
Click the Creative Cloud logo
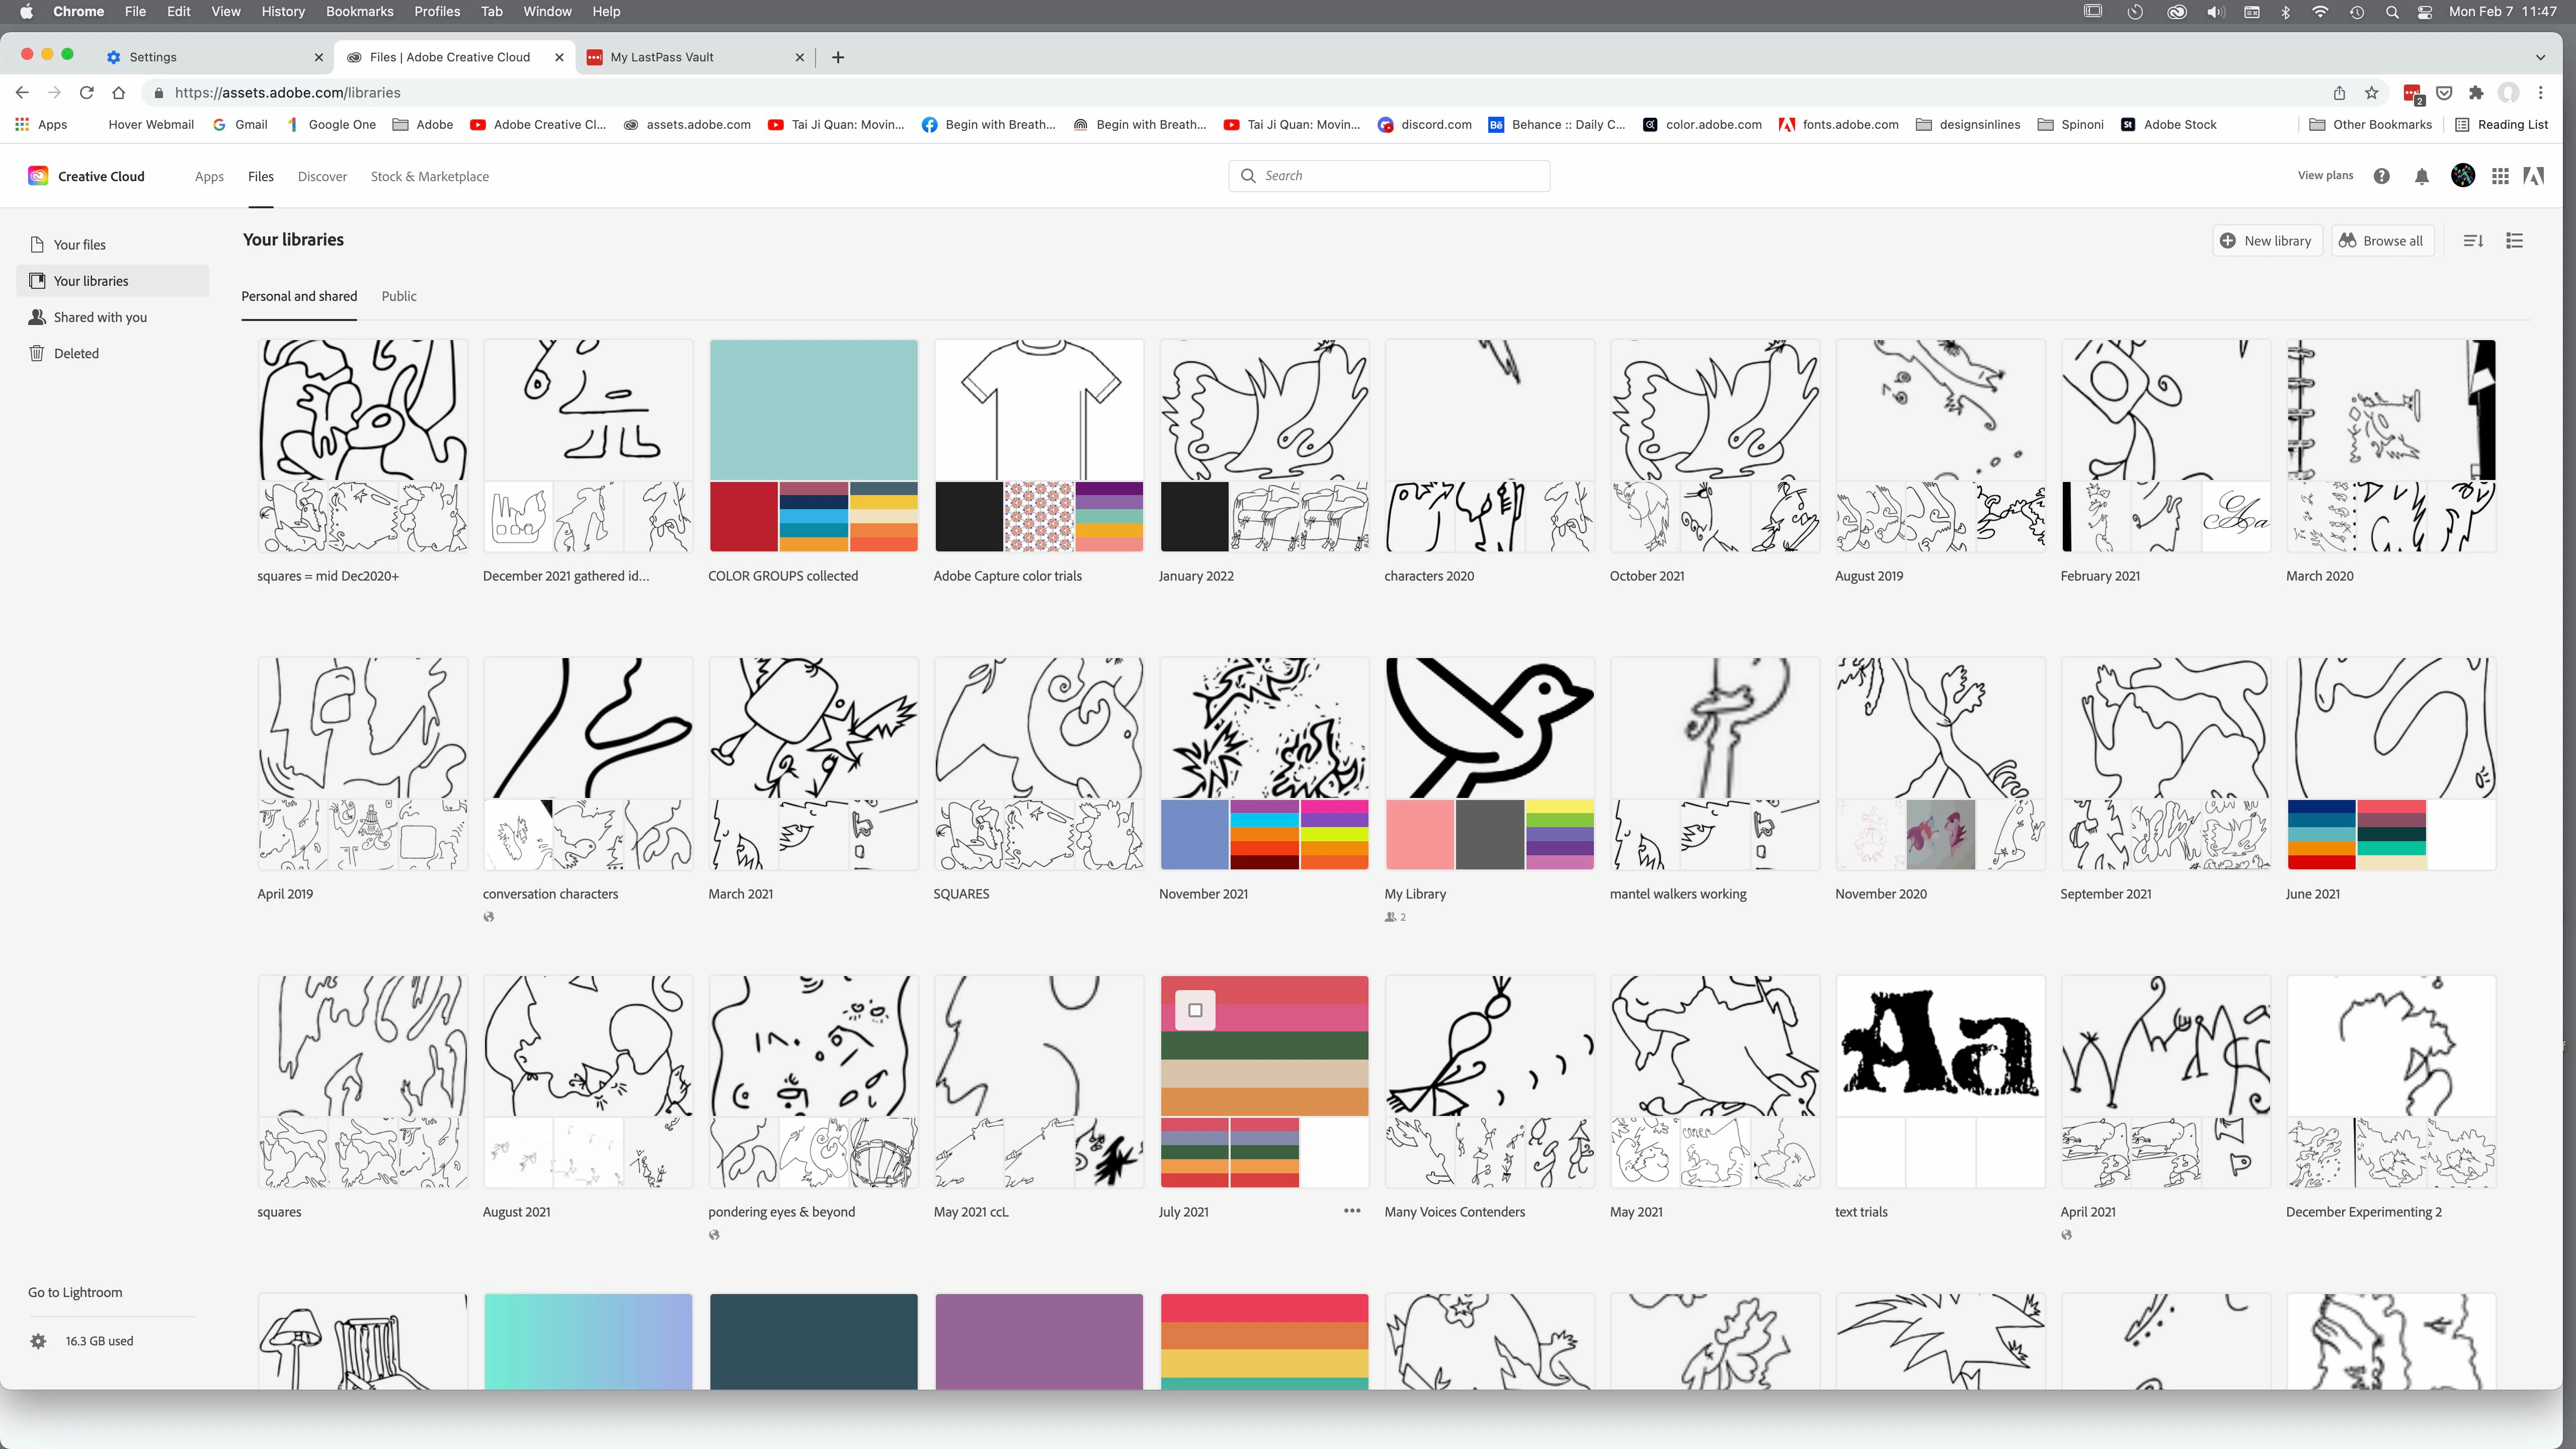[38, 176]
